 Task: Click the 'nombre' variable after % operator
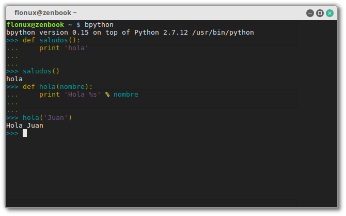point(126,95)
